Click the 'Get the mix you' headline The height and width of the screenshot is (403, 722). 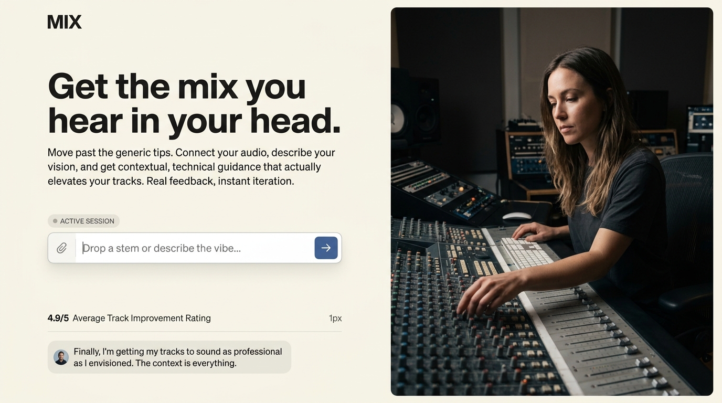[x=177, y=86]
